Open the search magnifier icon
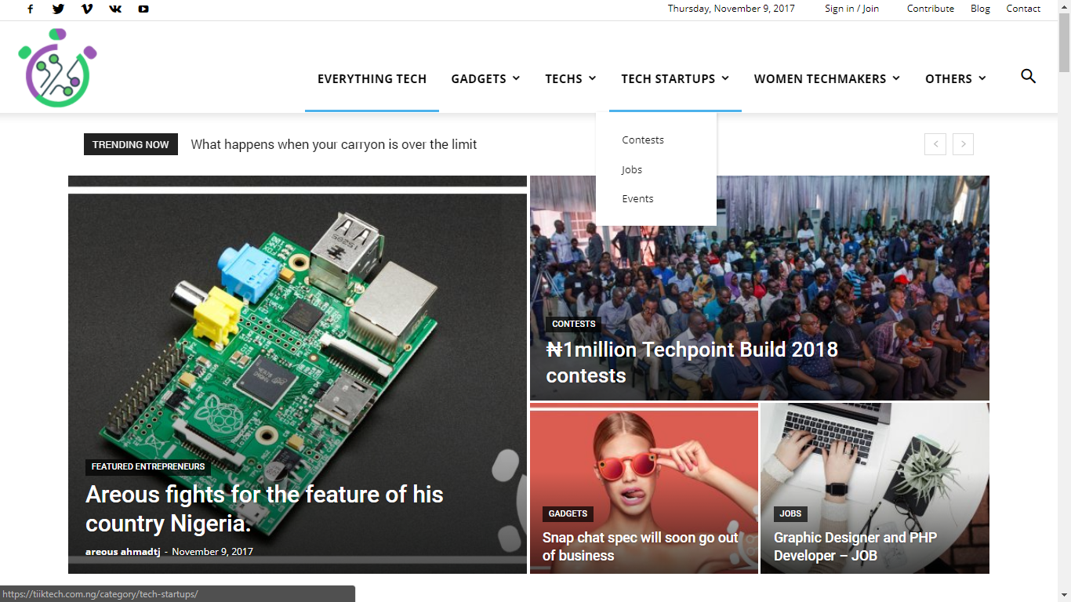Image resolution: width=1071 pixels, height=602 pixels. [x=1028, y=77]
